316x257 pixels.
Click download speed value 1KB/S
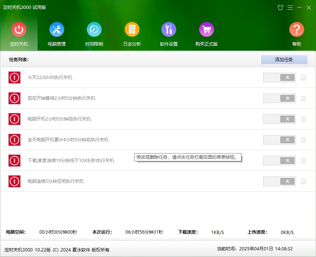[217, 233]
